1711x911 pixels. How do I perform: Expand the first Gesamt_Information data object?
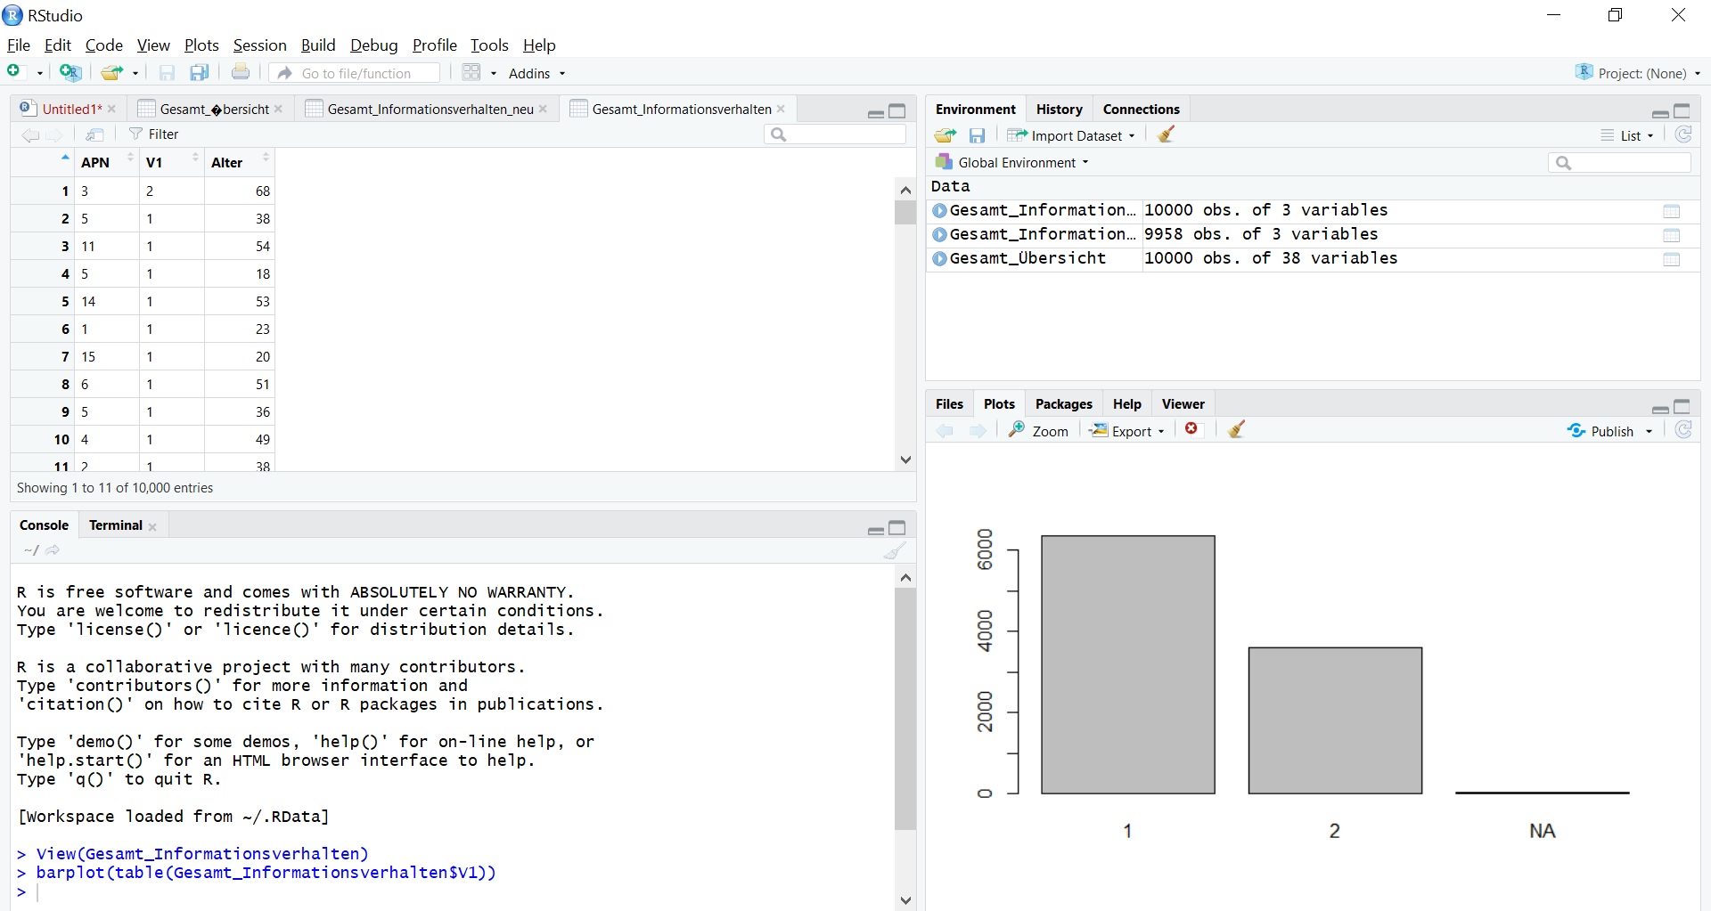939,211
